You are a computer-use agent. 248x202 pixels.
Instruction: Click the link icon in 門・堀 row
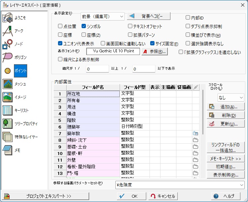pyautogui.click(x=196, y=173)
